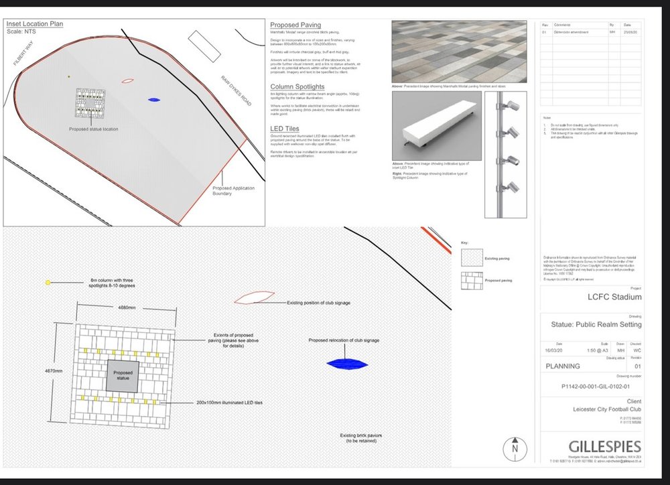
Task: Click 'Proposed relocation of club signage' label
Action: click(344, 340)
